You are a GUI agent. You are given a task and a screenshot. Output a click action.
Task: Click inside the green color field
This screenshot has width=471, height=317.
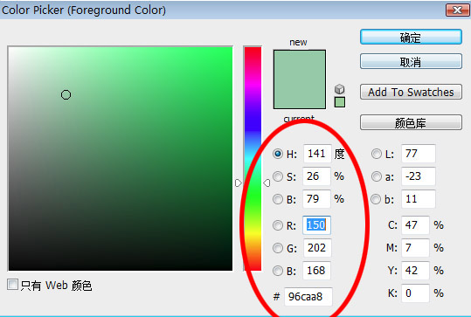pyautogui.click(x=121, y=159)
